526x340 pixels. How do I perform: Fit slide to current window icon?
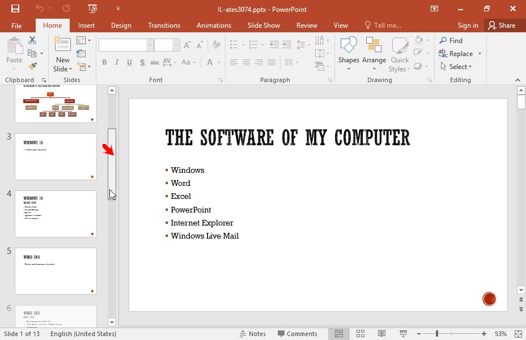click(x=518, y=334)
